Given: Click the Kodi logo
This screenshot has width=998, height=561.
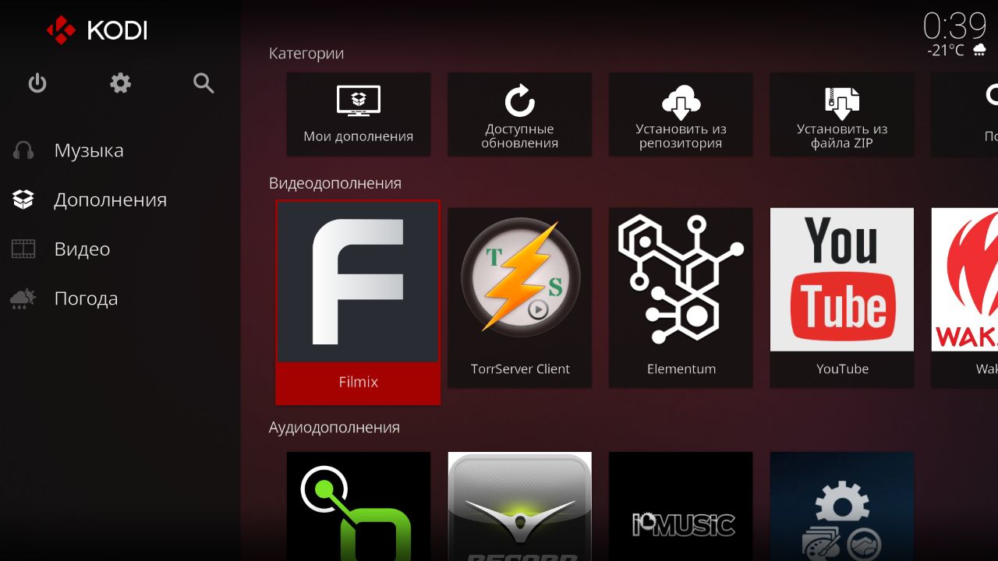Looking at the screenshot, I should 97,30.
